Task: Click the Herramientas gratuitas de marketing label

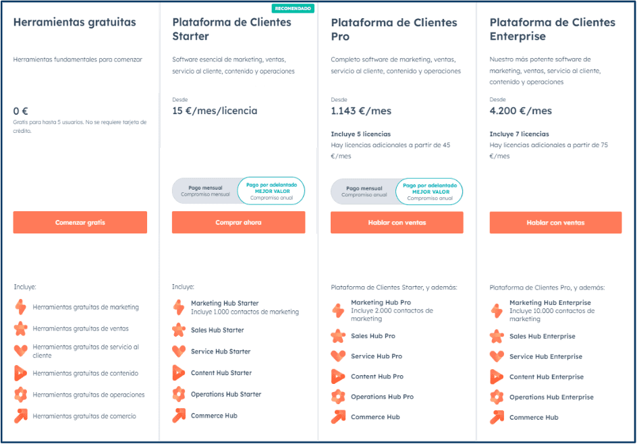Action: click(86, 308)
